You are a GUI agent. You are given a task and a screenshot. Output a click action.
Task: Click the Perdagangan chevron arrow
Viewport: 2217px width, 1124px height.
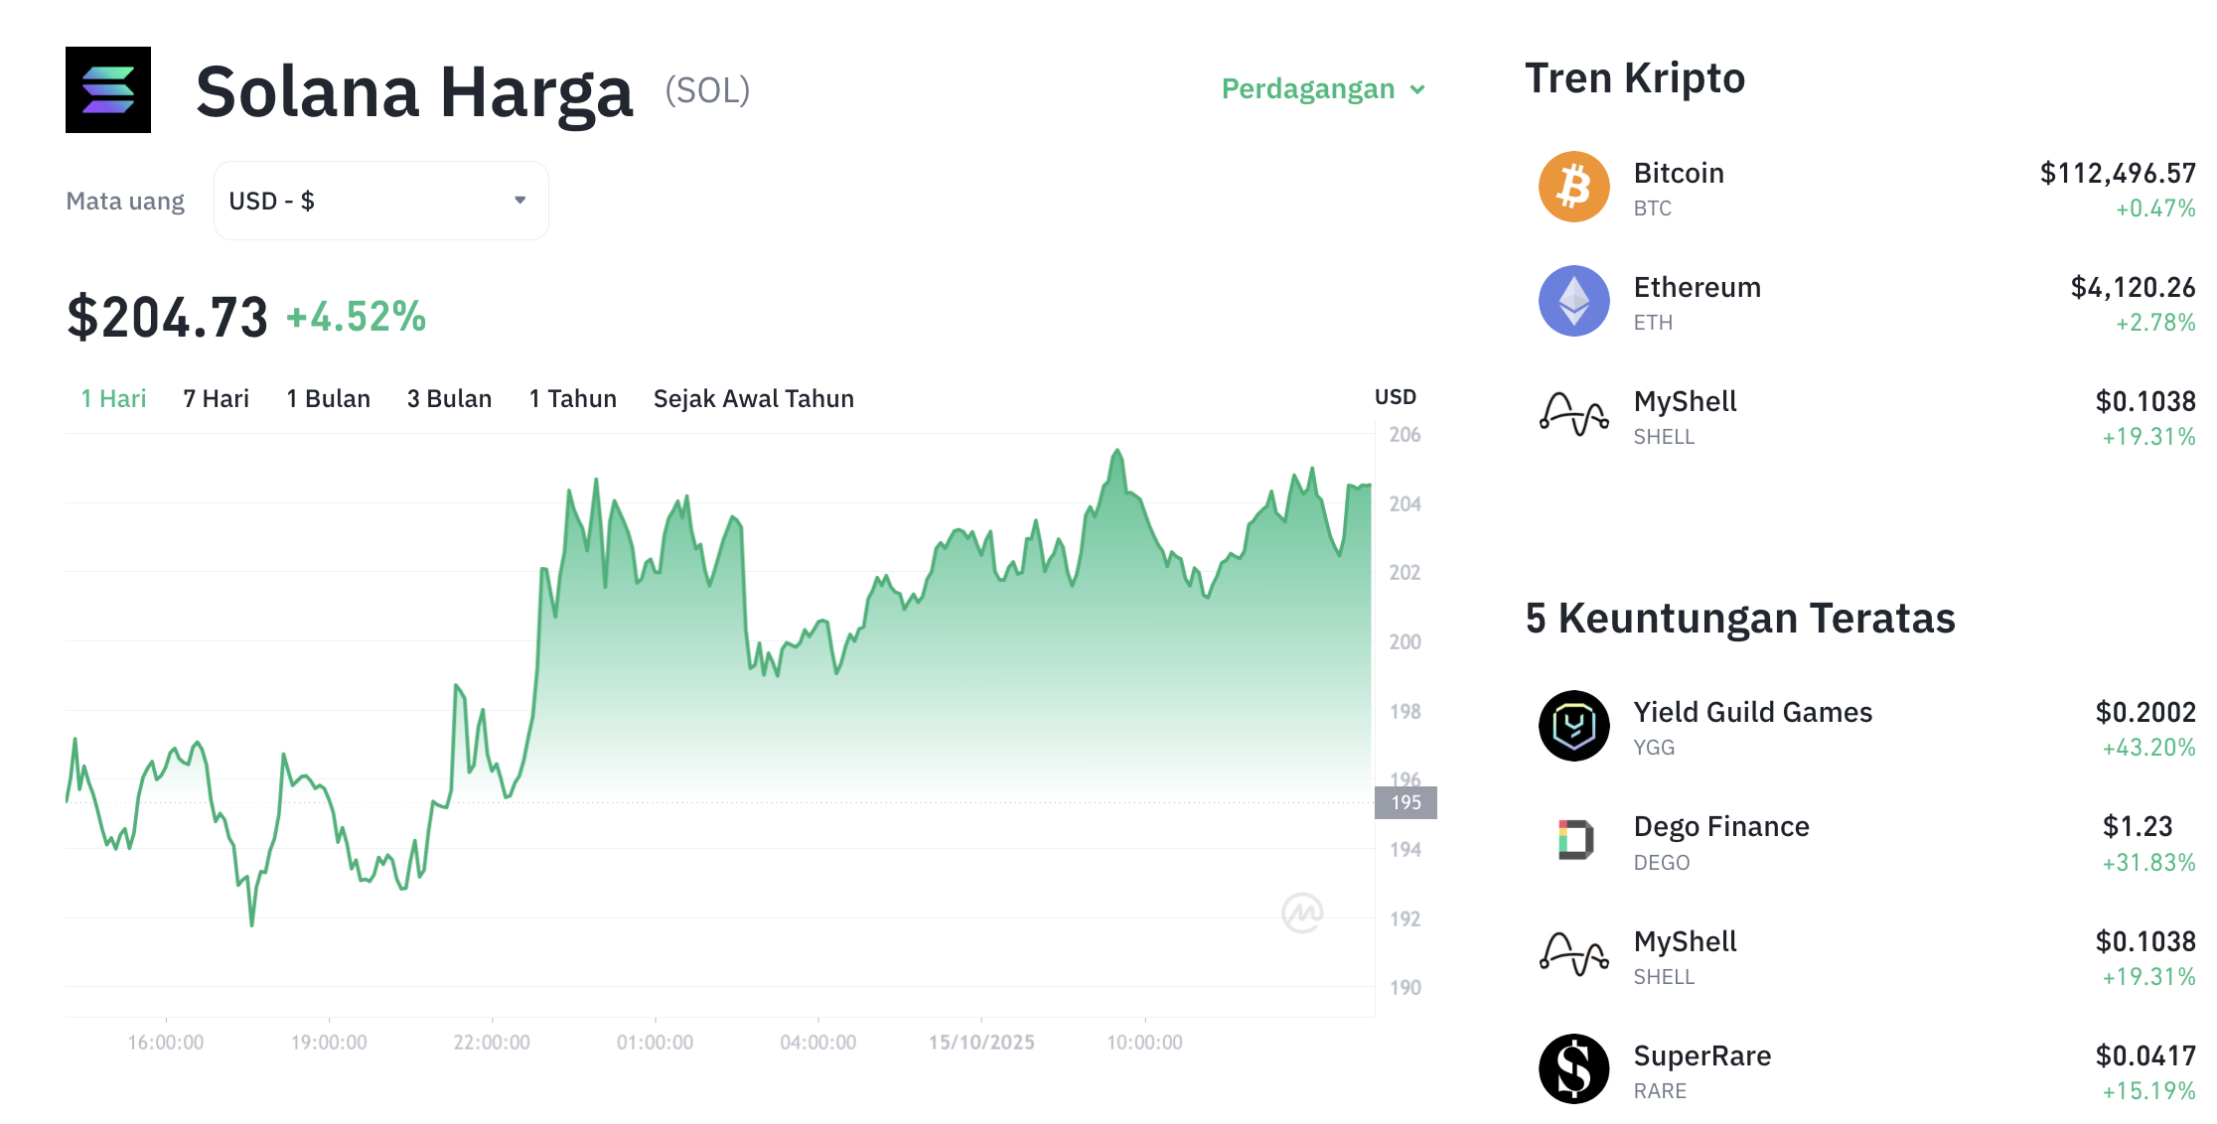(1417, 90)
